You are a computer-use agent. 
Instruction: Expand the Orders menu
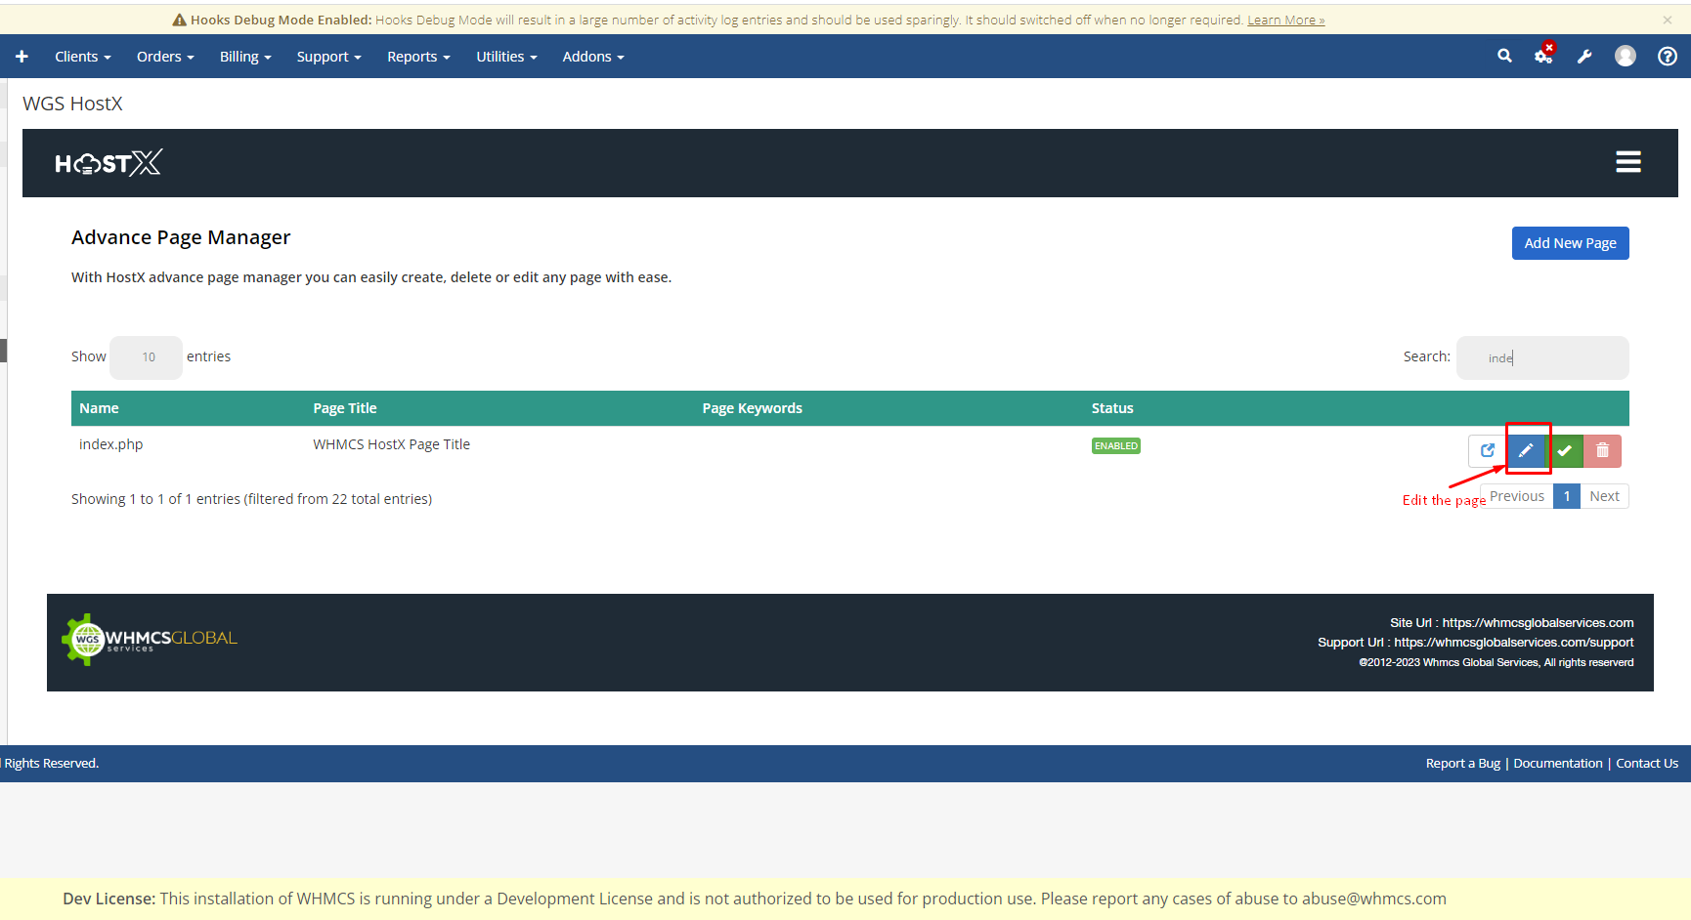coord(165,57)
